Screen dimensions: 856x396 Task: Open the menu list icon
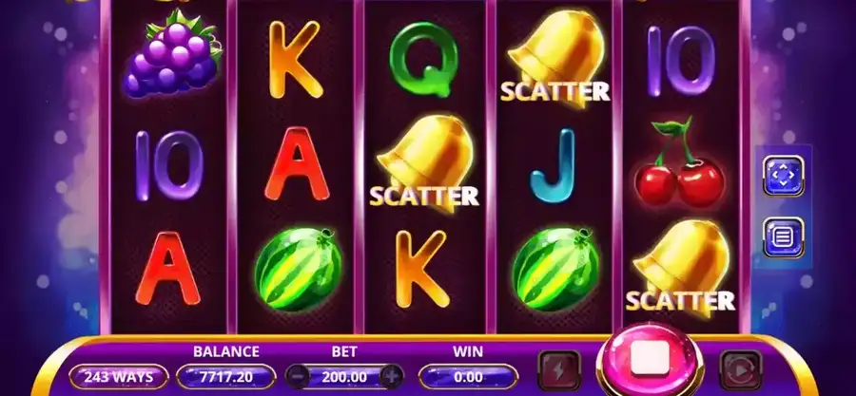tap(784, 237)
